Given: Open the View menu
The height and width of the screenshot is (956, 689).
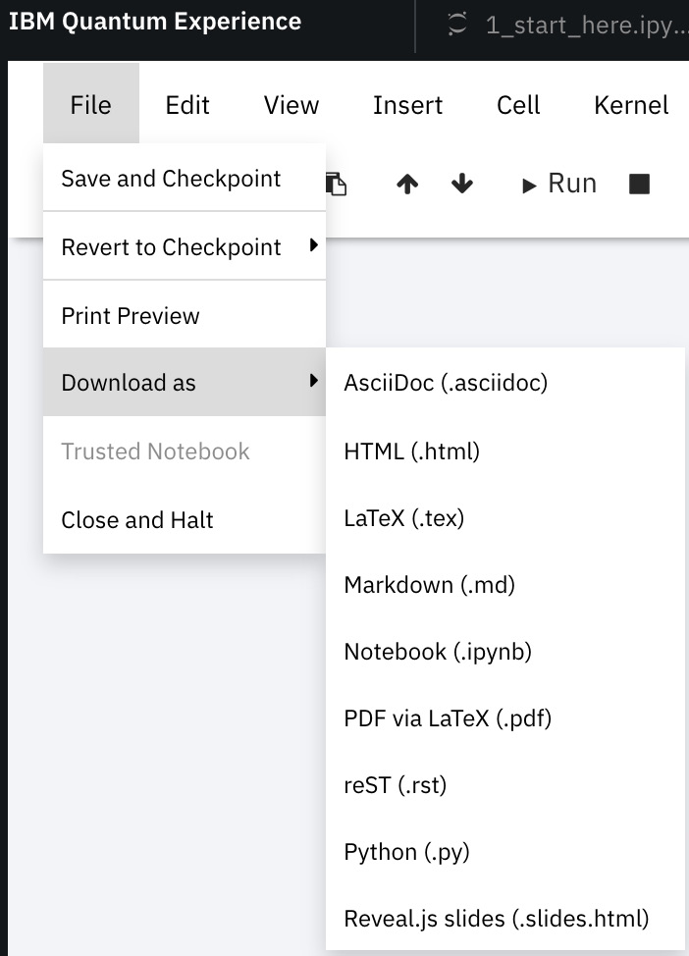Looking at the screenshot, I should pyautogui.click(x=291, y=105).
